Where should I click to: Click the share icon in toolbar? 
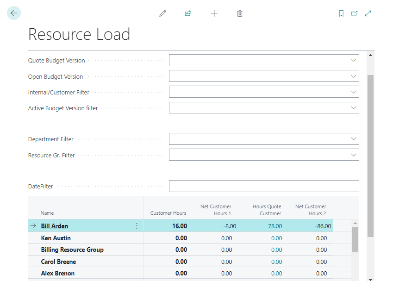tap(188, 13)
